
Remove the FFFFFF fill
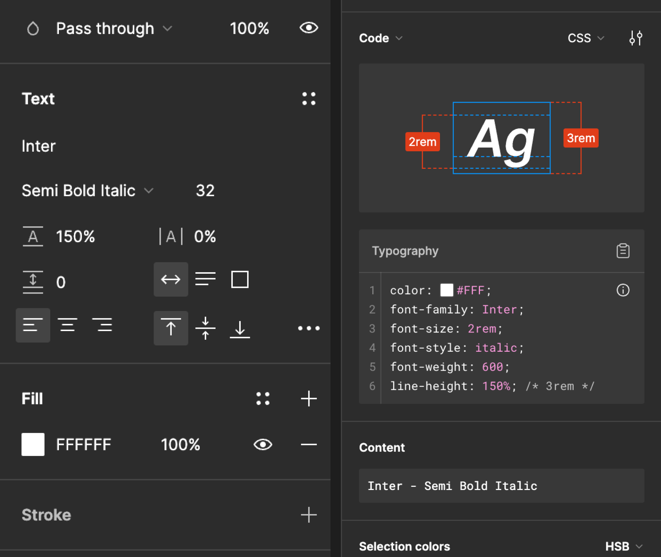[308, 445]
